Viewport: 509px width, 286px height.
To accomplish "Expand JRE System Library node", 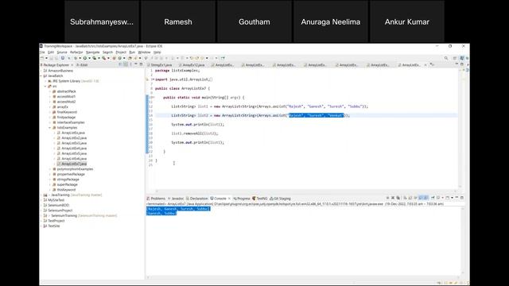I will (46, 81).
